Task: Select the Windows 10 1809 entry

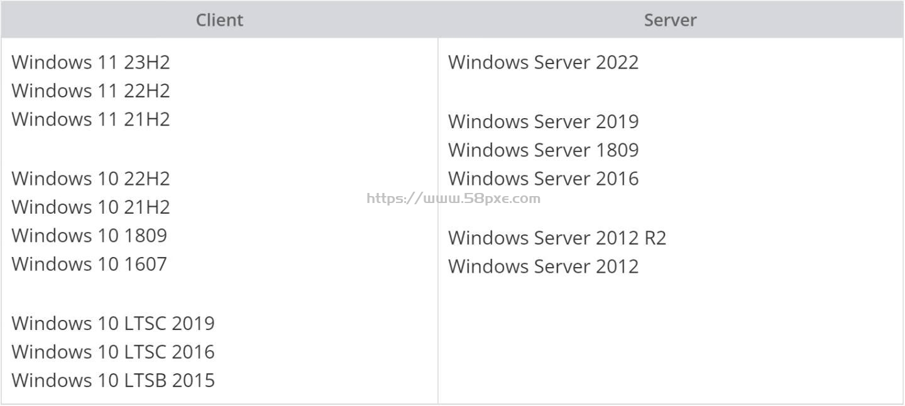Action: pos(89,235)
